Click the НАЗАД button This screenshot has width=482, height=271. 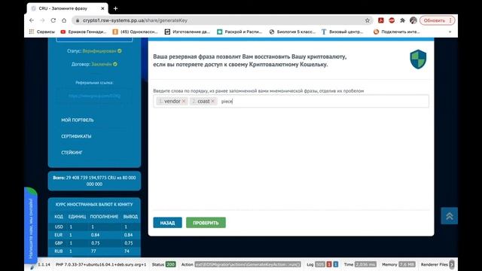[x=167, y=223]
